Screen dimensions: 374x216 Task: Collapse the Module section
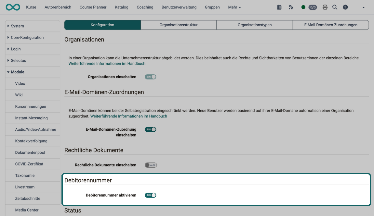point(33,72)
